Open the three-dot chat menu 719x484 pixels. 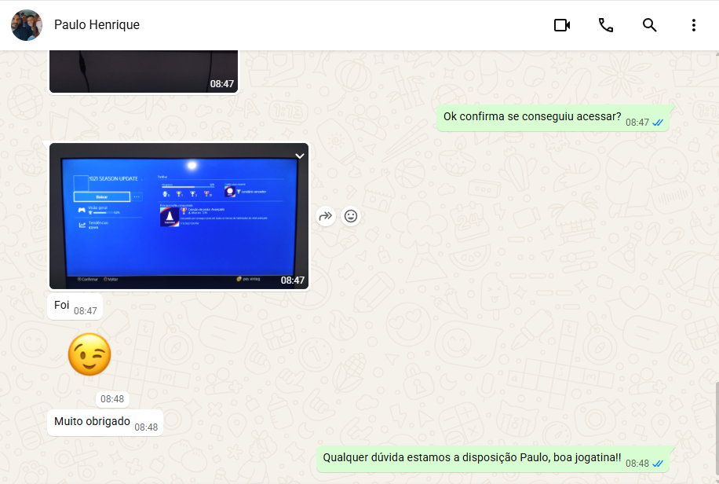pyautogui.click(x=693, y=25)
